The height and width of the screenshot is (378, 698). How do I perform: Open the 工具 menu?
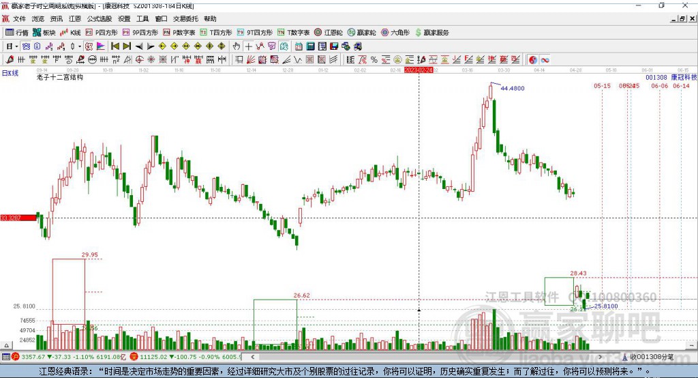[x=142, y=18]
